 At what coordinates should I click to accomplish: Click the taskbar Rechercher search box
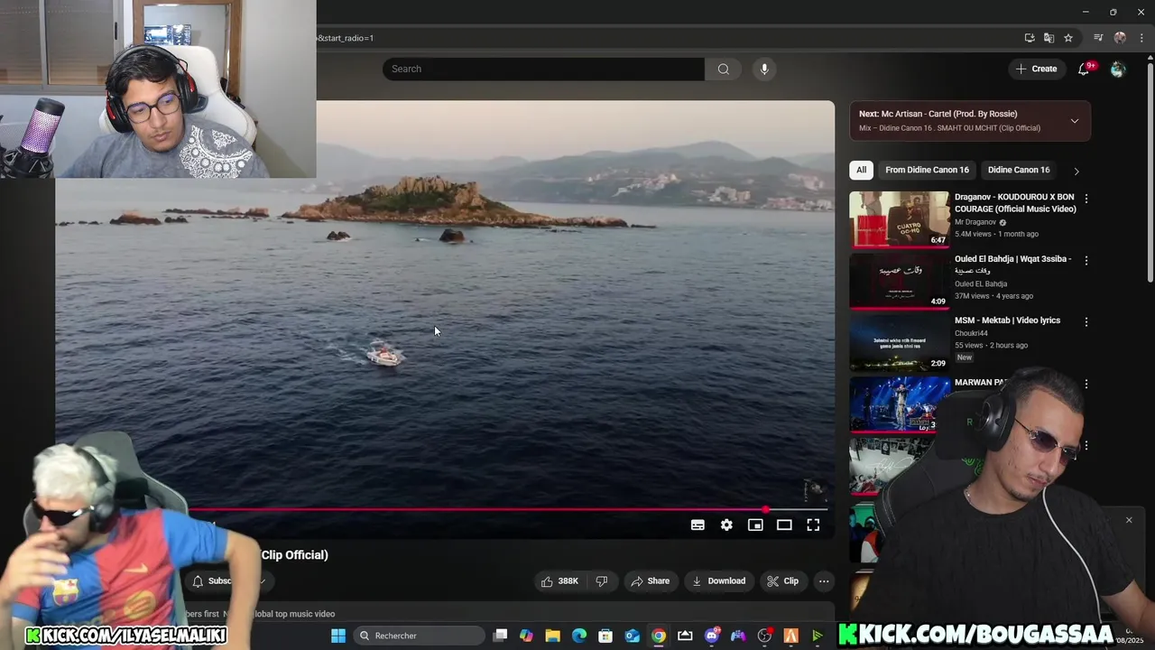[419, 636]
